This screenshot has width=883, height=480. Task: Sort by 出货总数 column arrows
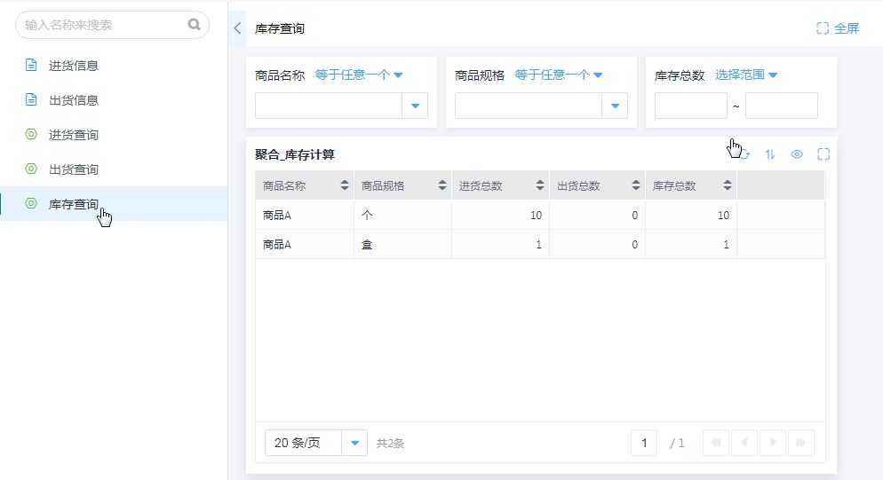(636, 186)
